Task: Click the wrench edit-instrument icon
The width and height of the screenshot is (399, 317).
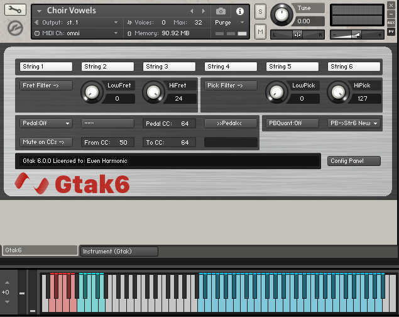Action: [15, 10]
